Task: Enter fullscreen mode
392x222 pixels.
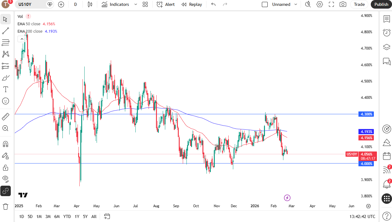Action: 331,4
